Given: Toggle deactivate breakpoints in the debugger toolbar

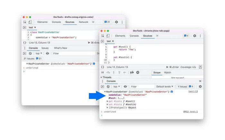Looking at the screenshot, I should 131,73.
